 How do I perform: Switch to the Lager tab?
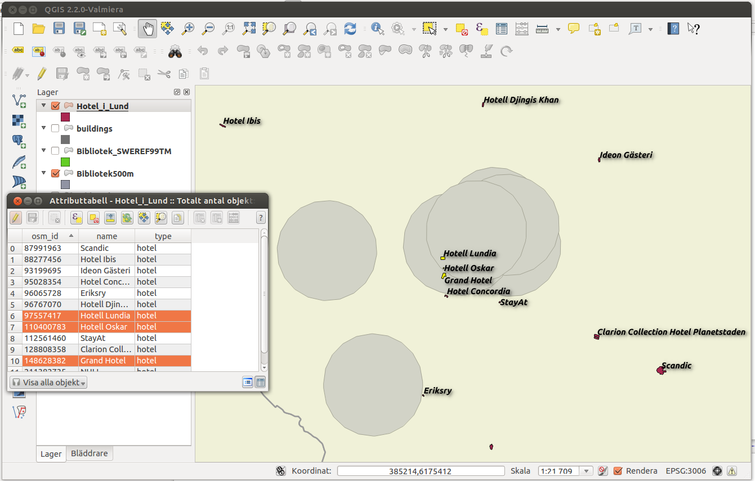51,454
